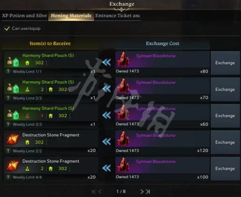The image size is (241, 197).
Task: Click the help question mark beside Weekly Limit 4/4
Action: click(x=8, y=177)
